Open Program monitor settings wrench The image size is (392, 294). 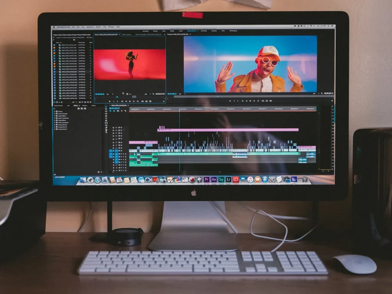322,93
